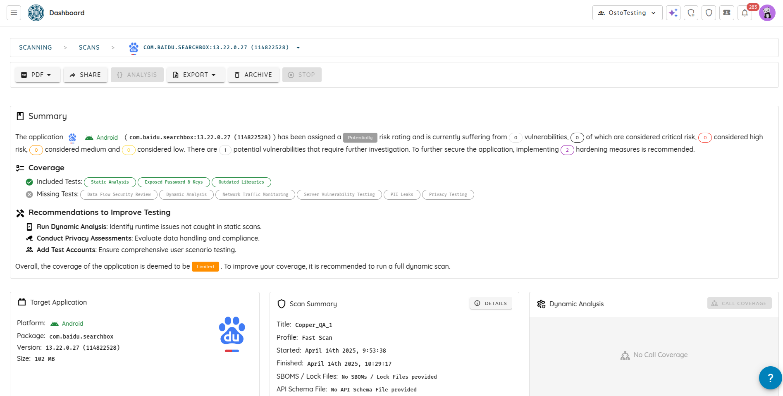The width and height of the screenshot is (783, 396).
Task: Click the Recommendations tools icon
Action: pyautogui.click(x=20, y=213)
